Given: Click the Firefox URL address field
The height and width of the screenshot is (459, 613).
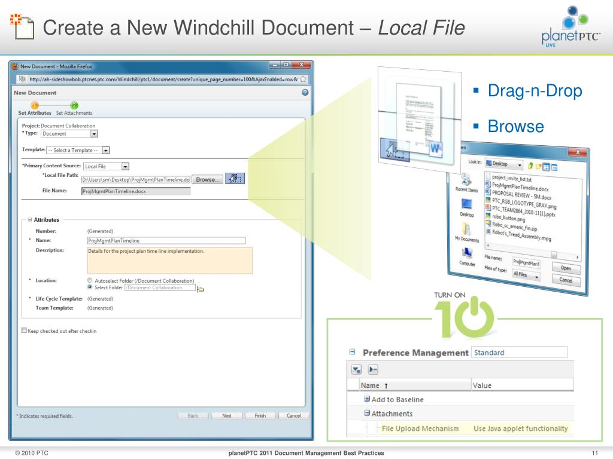Looking at the screenshot, I should [x=163, y=79].
